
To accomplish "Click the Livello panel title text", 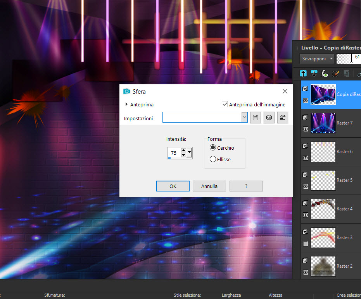I will (x=331, y=48).
